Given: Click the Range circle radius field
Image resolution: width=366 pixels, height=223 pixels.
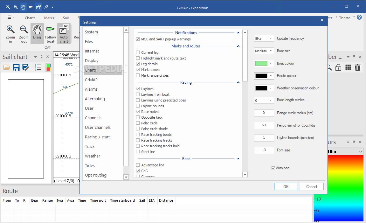Looking at the screenshot, I should (264, 113).
